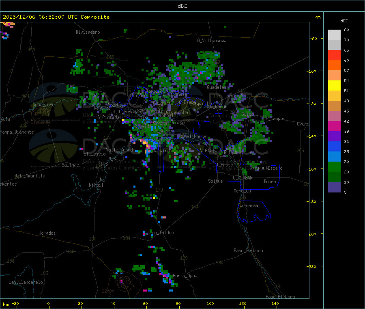Click the Bowen map label
Viewport: 365px width, 309px height.
point(270,182)
